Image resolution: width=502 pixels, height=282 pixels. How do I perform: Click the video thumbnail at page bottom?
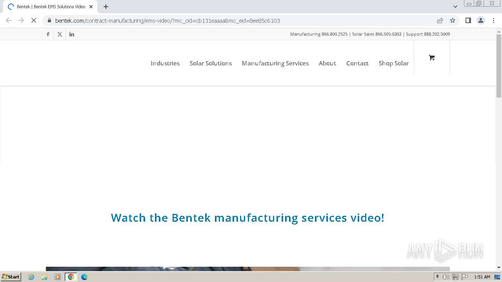point(247,269)
